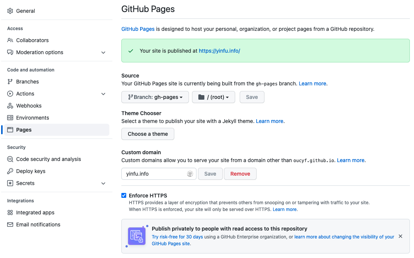Click Save button next to root dropdown

point(252,97)
